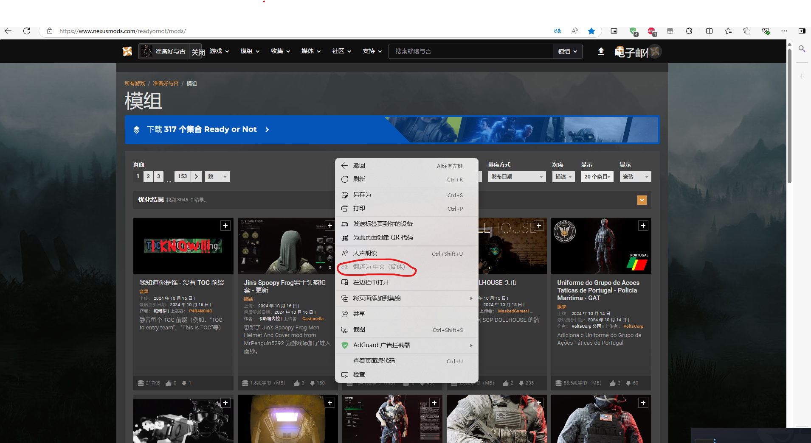Screen dimensions: 811x443
Task: Click the next-page arrow after 153
Action: [196, 176]
